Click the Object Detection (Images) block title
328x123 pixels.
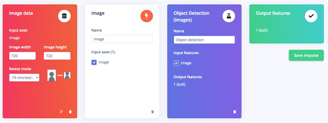[x=191, y=16]
